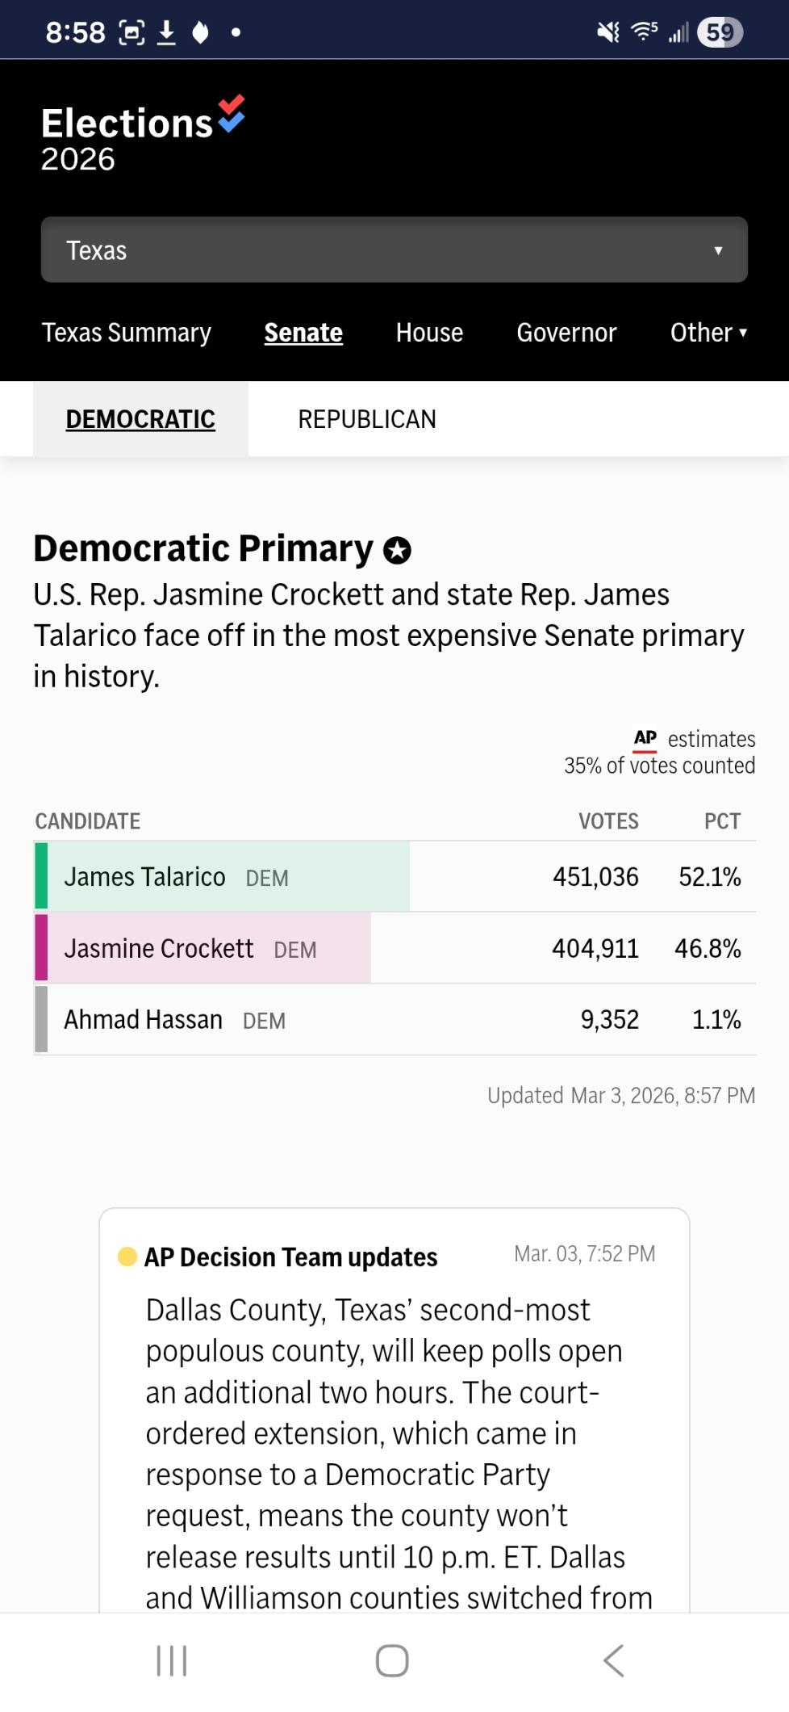Open the Texas Summary link
Viewport: 789px width, 1712px height.
click(127, 333)
